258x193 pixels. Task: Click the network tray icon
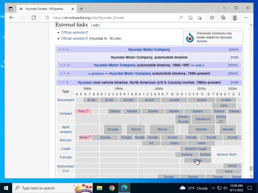[219, 188]
